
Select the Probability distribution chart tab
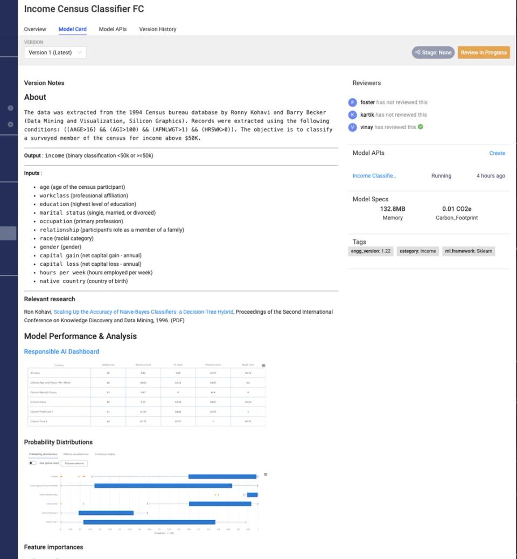[x=43, y=454]
